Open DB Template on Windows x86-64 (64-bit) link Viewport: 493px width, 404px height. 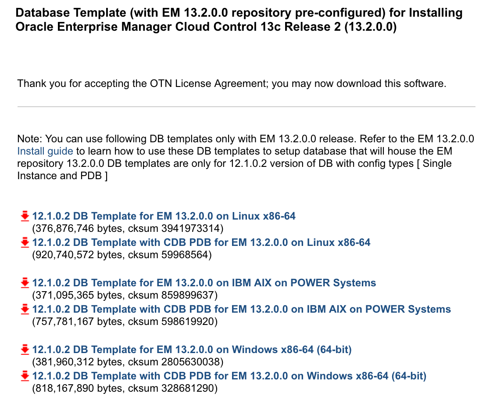tap(192, 350)
